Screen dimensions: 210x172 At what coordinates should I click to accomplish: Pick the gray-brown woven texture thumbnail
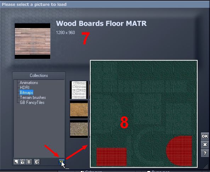(x=79, y=129)
